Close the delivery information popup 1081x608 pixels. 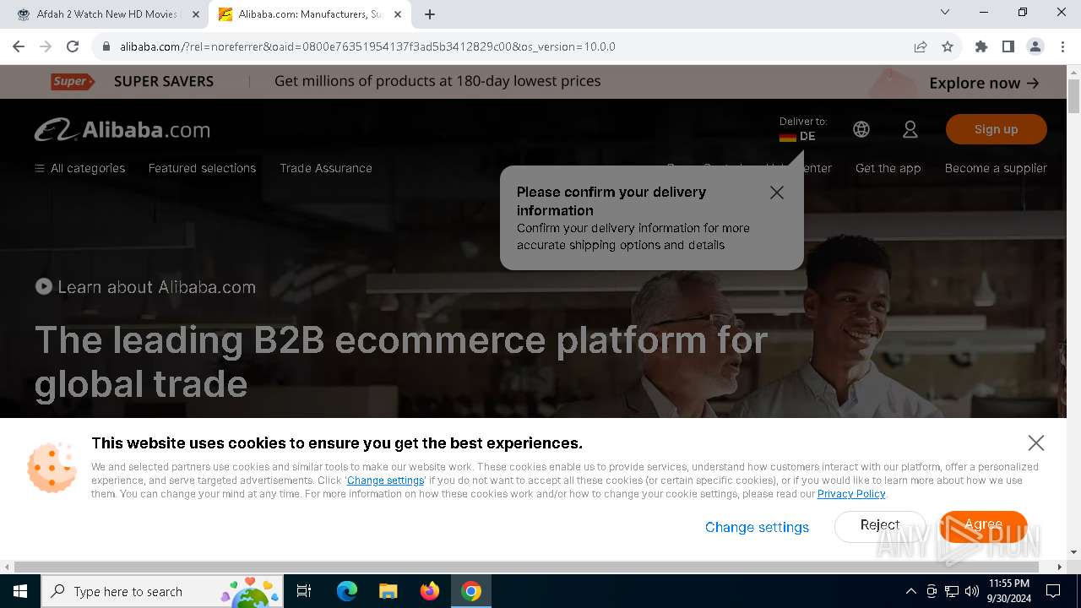coord(777,193)
